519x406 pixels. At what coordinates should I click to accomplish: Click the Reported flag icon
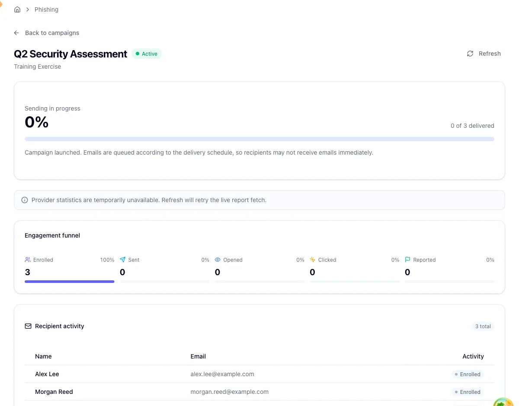pos(407,260)
